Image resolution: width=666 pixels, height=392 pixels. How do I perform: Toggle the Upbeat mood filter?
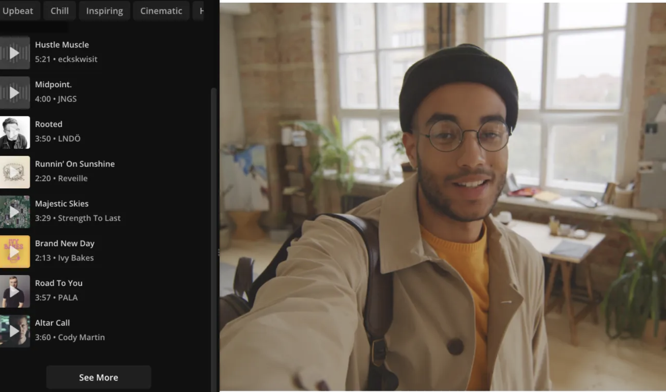(x=18, y=11)
